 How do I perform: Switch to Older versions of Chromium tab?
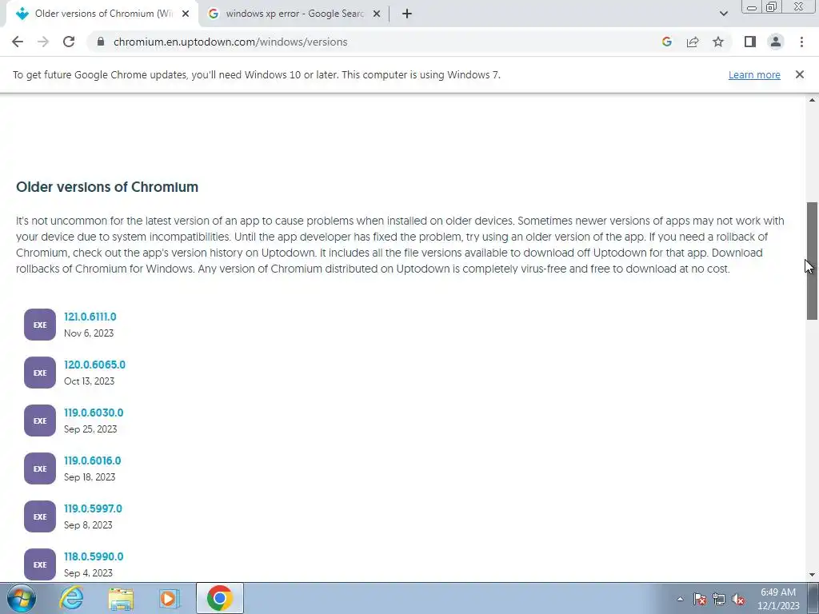point(102,14)
